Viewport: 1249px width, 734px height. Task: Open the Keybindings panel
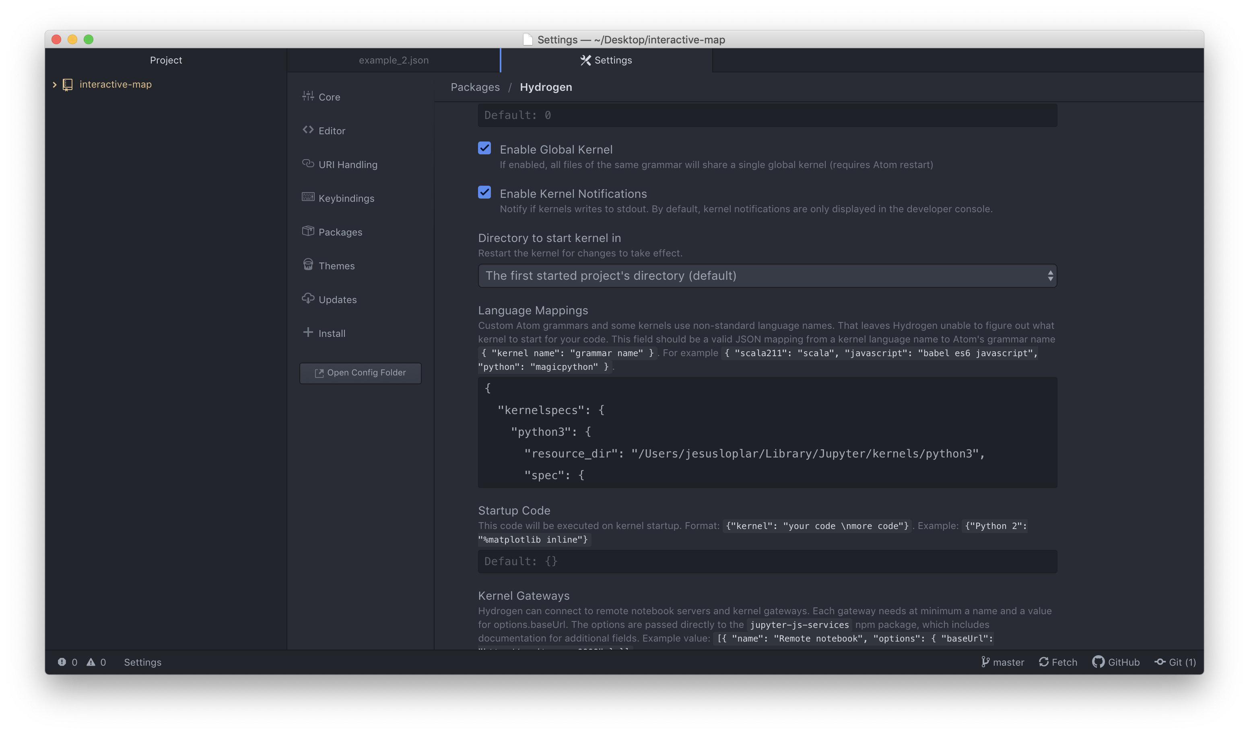[346, 198]
